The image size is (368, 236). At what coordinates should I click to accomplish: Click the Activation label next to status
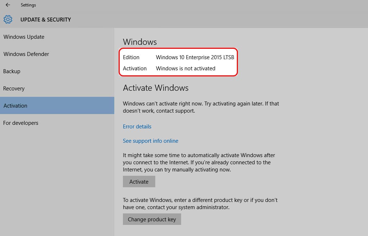(135, 69)
